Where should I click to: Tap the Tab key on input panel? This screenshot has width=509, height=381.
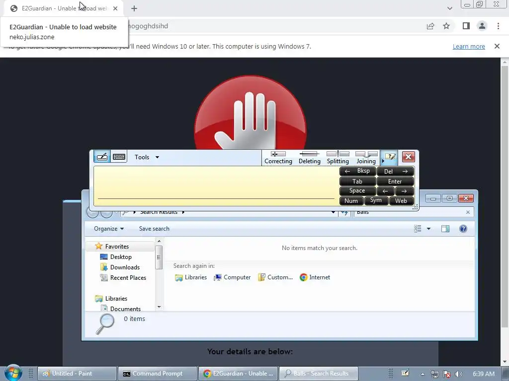(357, 182)
